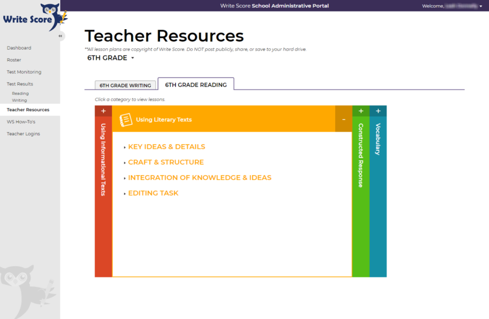Click the notepad icon beside Using Literary Texts
Screen dimensions: 489x319
pos(126,120)
